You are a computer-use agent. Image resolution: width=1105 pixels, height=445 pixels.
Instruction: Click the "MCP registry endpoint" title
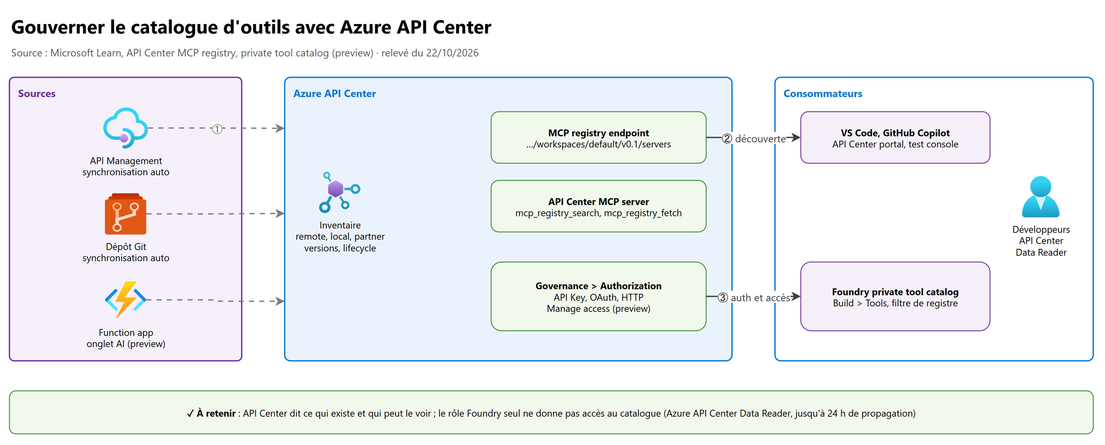pos(598,133)
